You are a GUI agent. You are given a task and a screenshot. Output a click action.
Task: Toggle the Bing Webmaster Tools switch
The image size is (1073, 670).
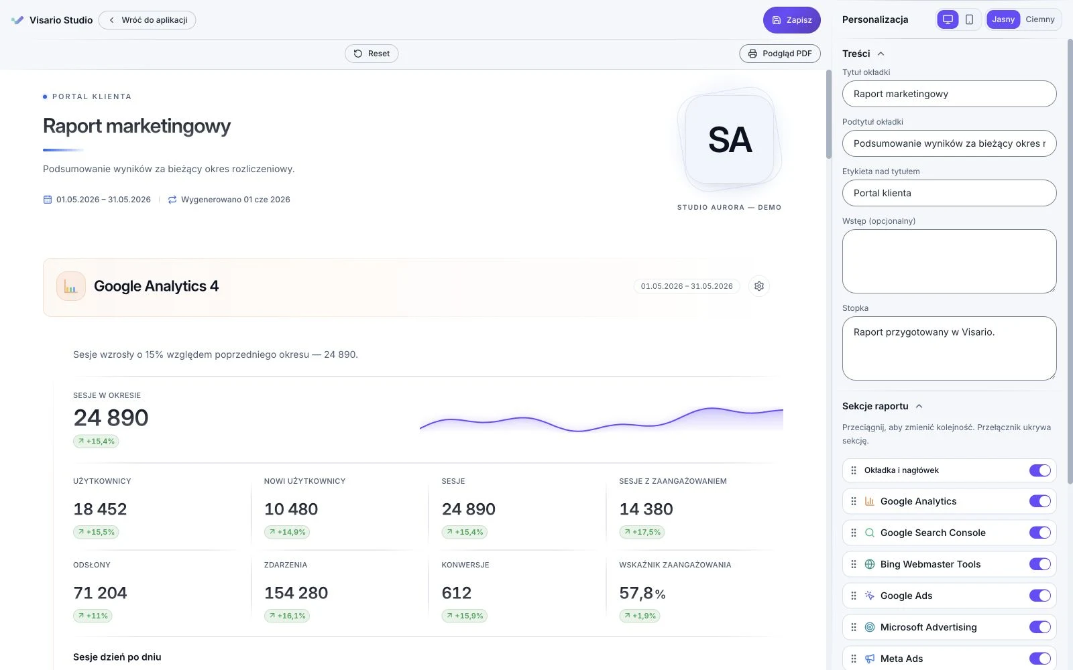tap(1040, 564)
